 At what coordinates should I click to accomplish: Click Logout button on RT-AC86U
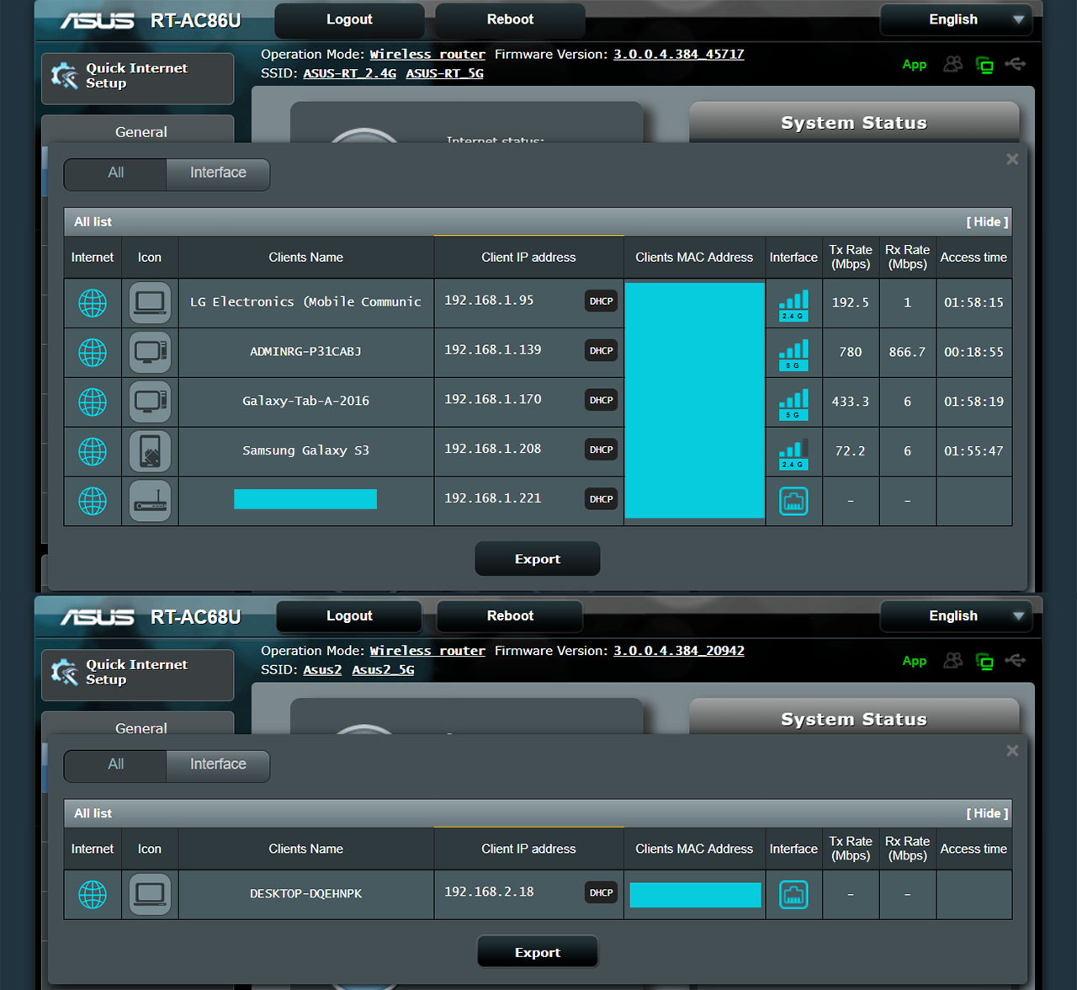(349, 19)
